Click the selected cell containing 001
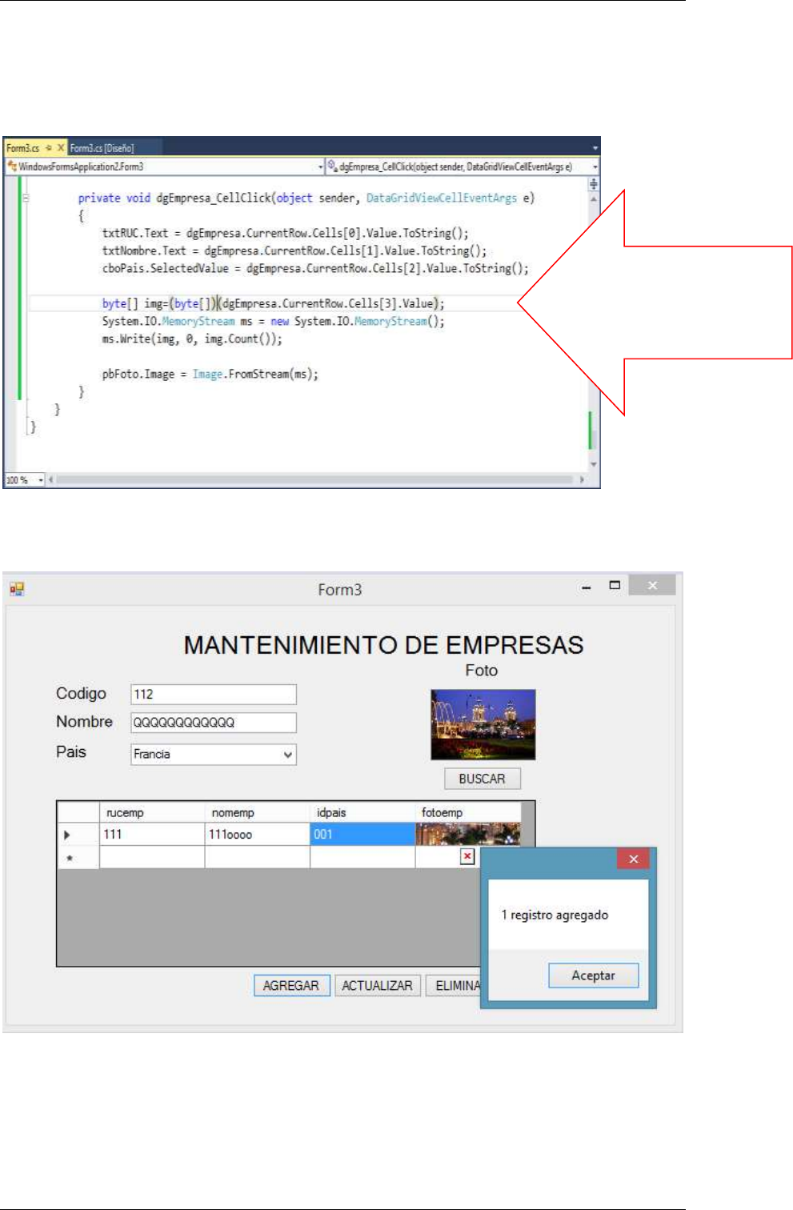793x1210 pixels. pyautogui.click(x=362, y=835)
